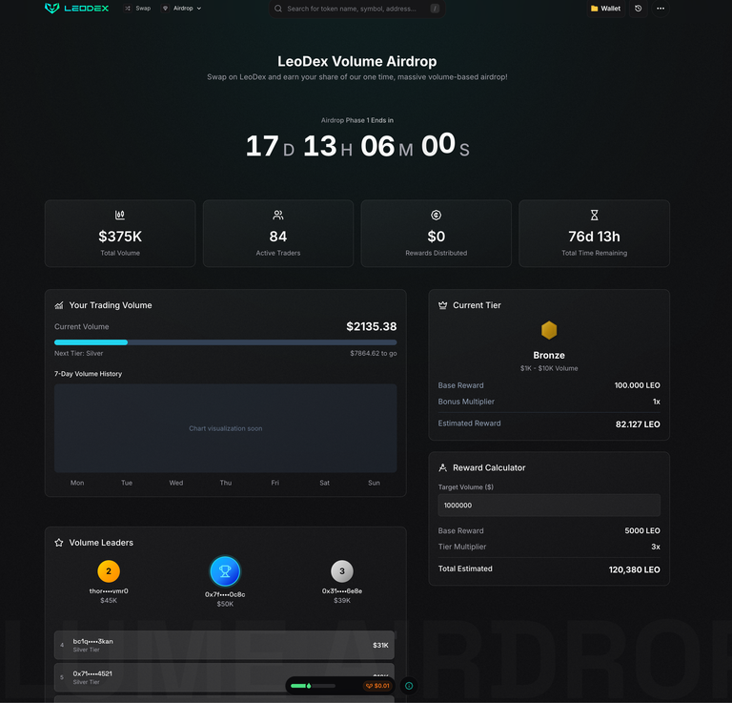Open the Swap page
Viewport: 732px width, 703px height.
[137, 9]
